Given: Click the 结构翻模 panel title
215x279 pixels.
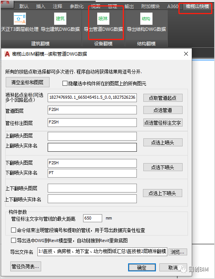Looking at the screenshot, I should click(x=146, y=43).
